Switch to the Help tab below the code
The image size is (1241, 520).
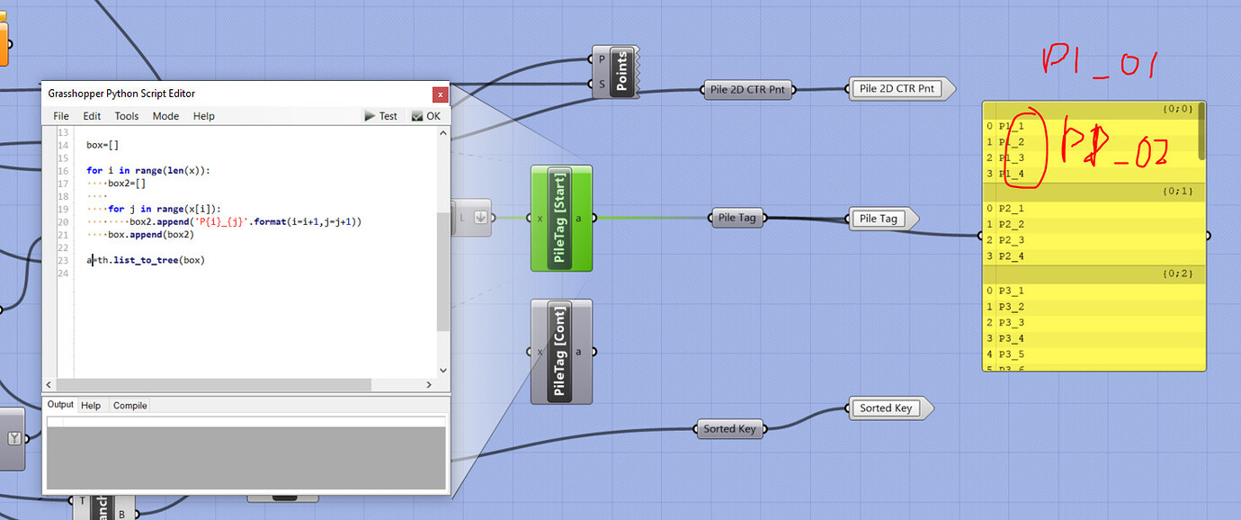pos(91,405)
